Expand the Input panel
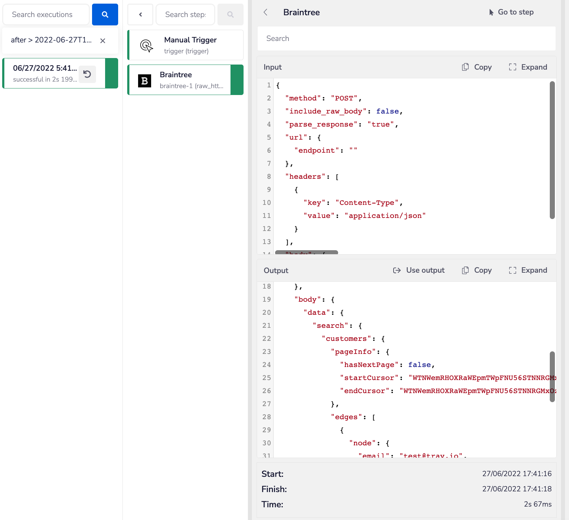This screenshot has height=520, width=569. (x=528, y=67)
